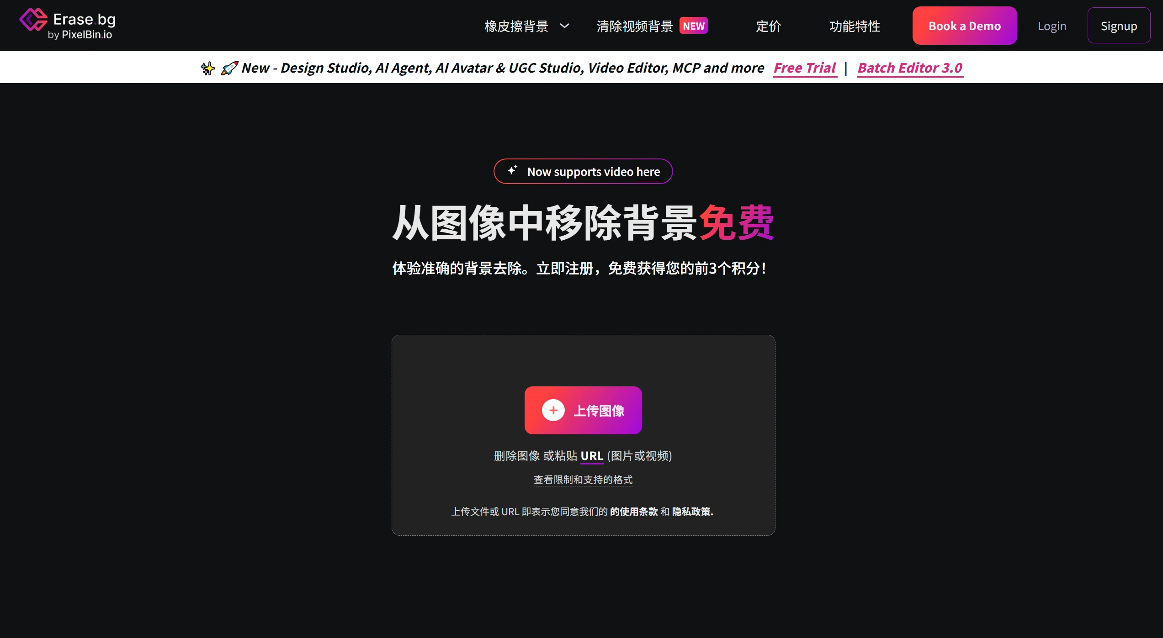The width and height of the screenshot is (1163, 638).
Task: Open the Login link
Action: pos(1052,26)
